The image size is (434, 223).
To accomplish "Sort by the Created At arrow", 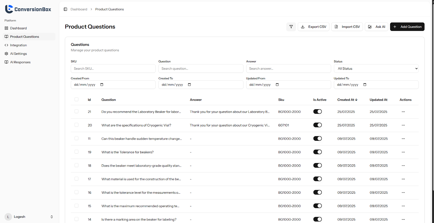I will 356,100.
